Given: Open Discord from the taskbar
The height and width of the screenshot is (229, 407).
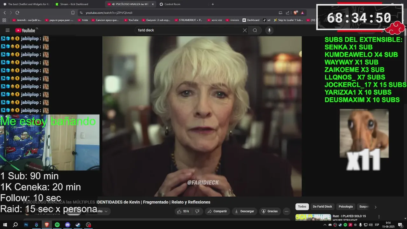Looking at the screenshot, I should pyautogui.click(x=67, y=225).
